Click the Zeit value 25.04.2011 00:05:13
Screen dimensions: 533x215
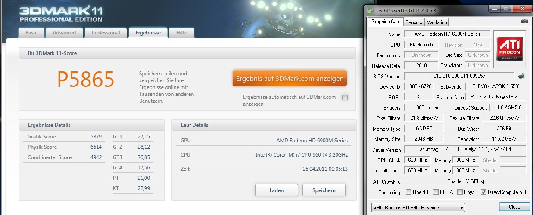[x=325, y=169]
